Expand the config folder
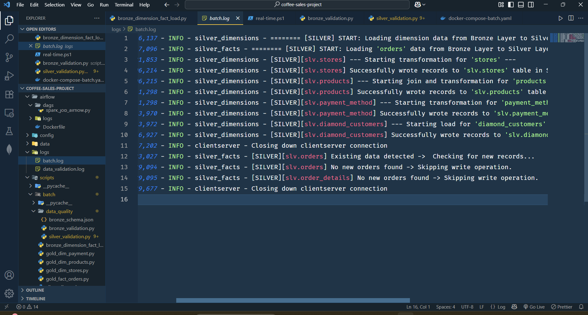The height and width of the screenshot is (315, 588). point(27,135)
